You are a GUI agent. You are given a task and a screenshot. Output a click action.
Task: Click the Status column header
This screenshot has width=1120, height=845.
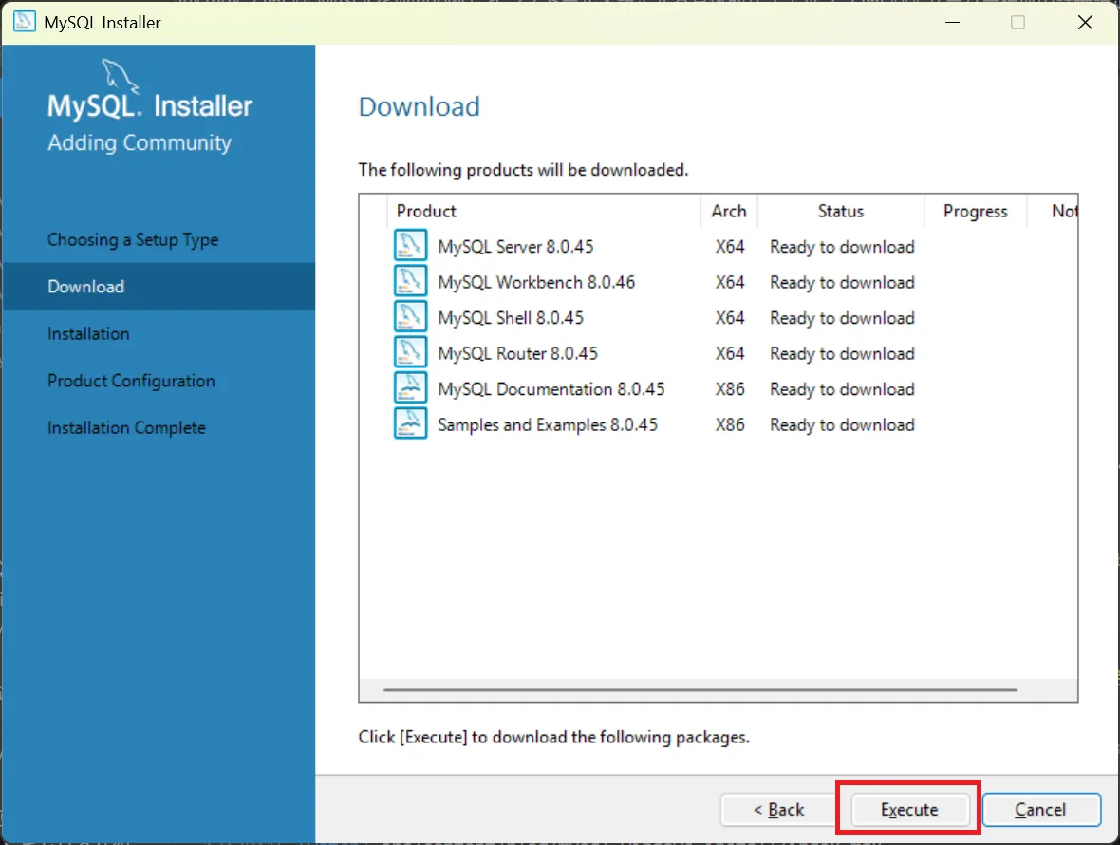(x=840, y=211)
